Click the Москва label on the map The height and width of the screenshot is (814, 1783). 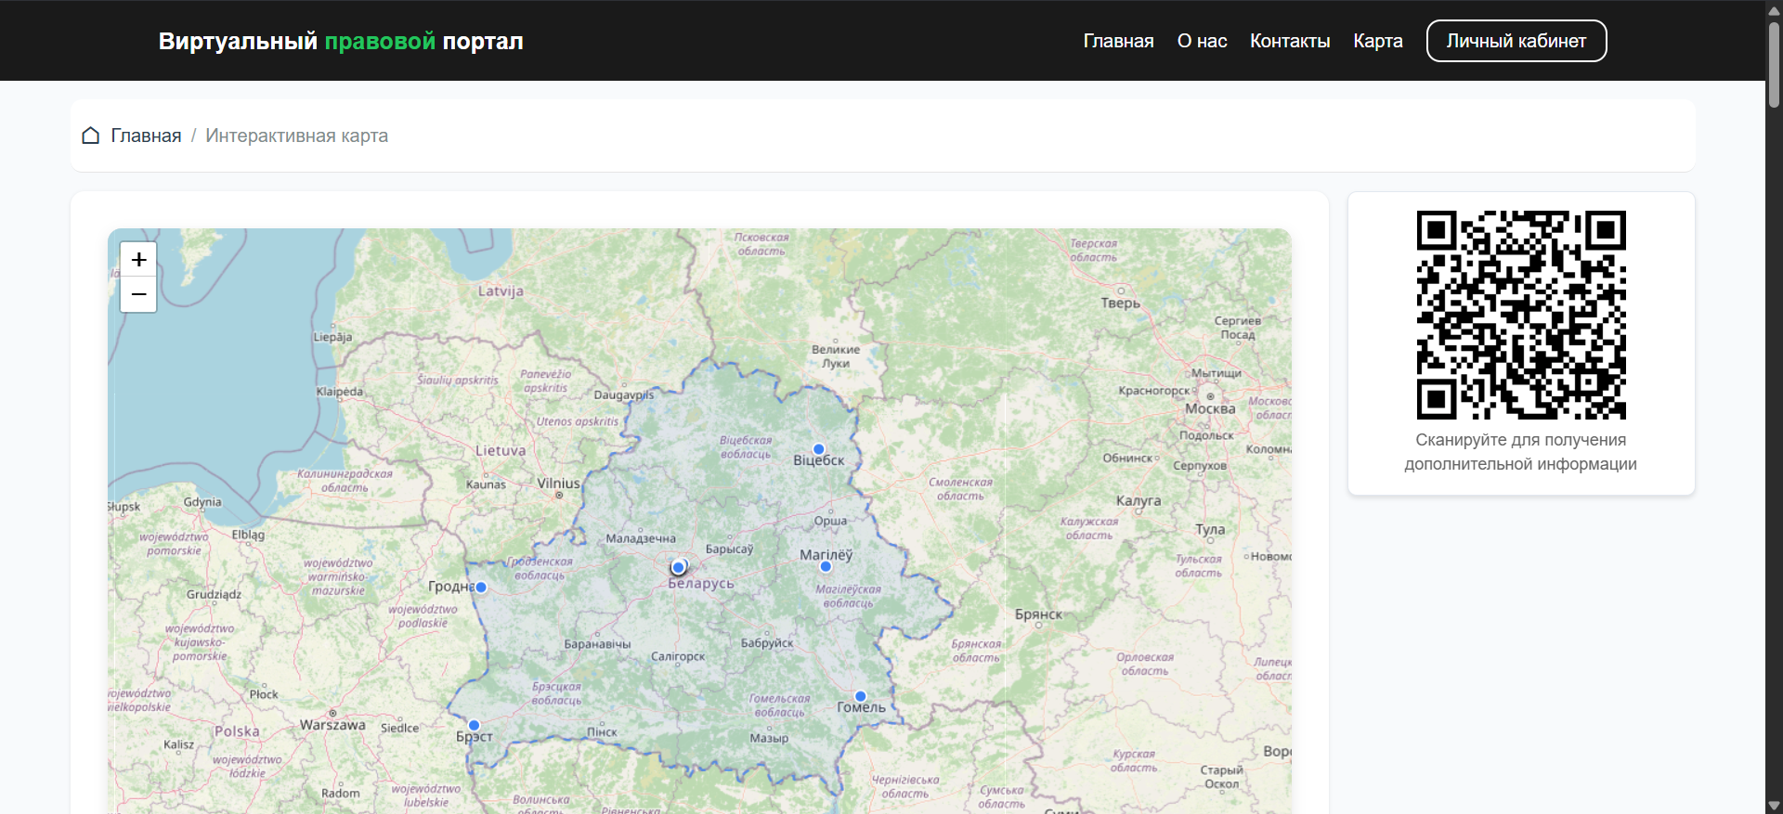tap(1210, 408)
